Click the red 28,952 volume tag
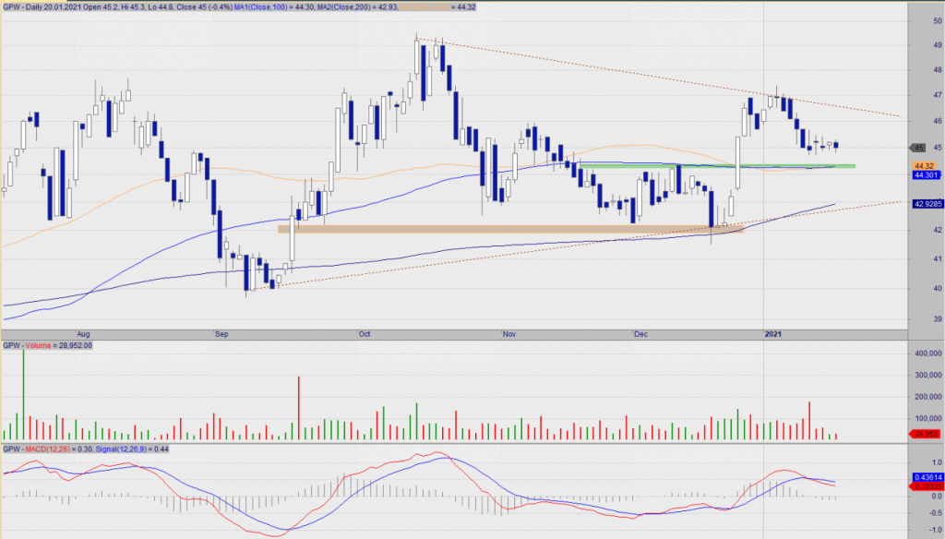The width and height of the screenshot is (945, 539). tap(925, 433)
